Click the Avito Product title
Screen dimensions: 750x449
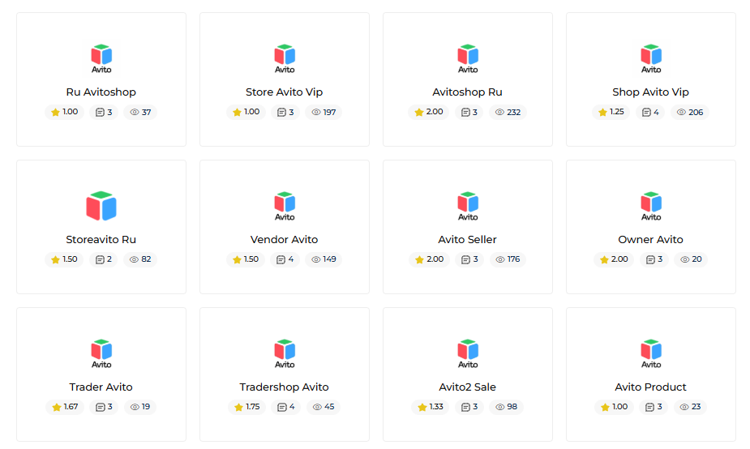click(x=650, y=387)
